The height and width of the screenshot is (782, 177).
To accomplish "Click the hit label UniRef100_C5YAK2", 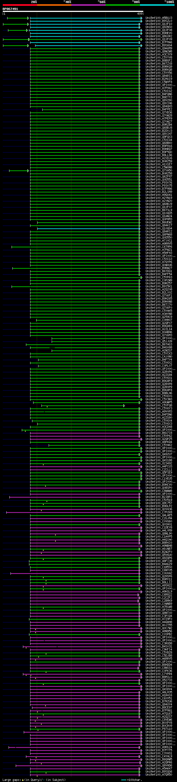I will pyautogui.click(x=159, y=445).
